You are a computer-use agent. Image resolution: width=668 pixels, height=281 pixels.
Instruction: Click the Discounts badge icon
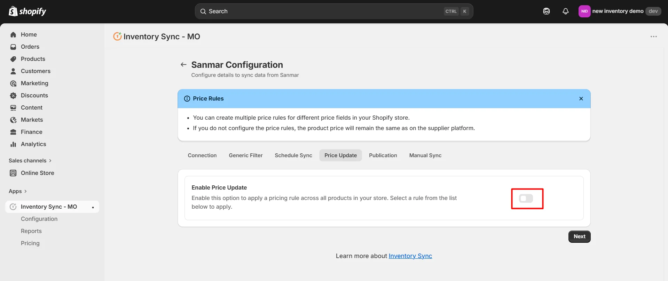[13, 96]
